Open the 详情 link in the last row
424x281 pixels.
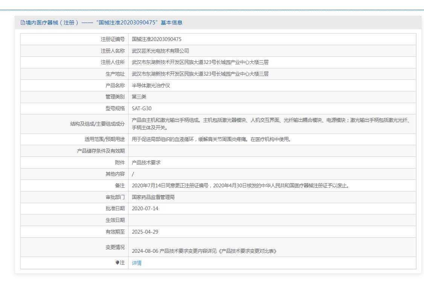(x=136, y=263)
